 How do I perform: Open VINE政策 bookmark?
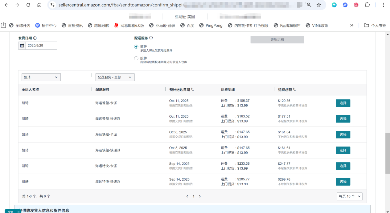317,26
